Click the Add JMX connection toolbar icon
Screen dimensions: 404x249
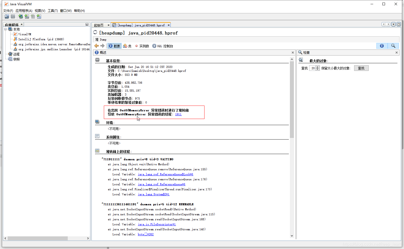pos(27,17)
